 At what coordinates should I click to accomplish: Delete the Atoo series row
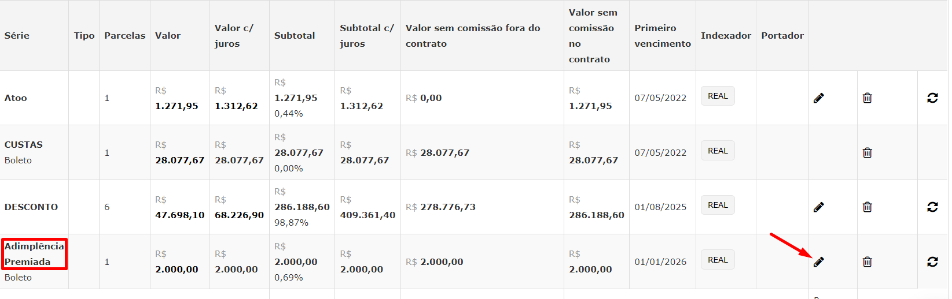[867, 98]
